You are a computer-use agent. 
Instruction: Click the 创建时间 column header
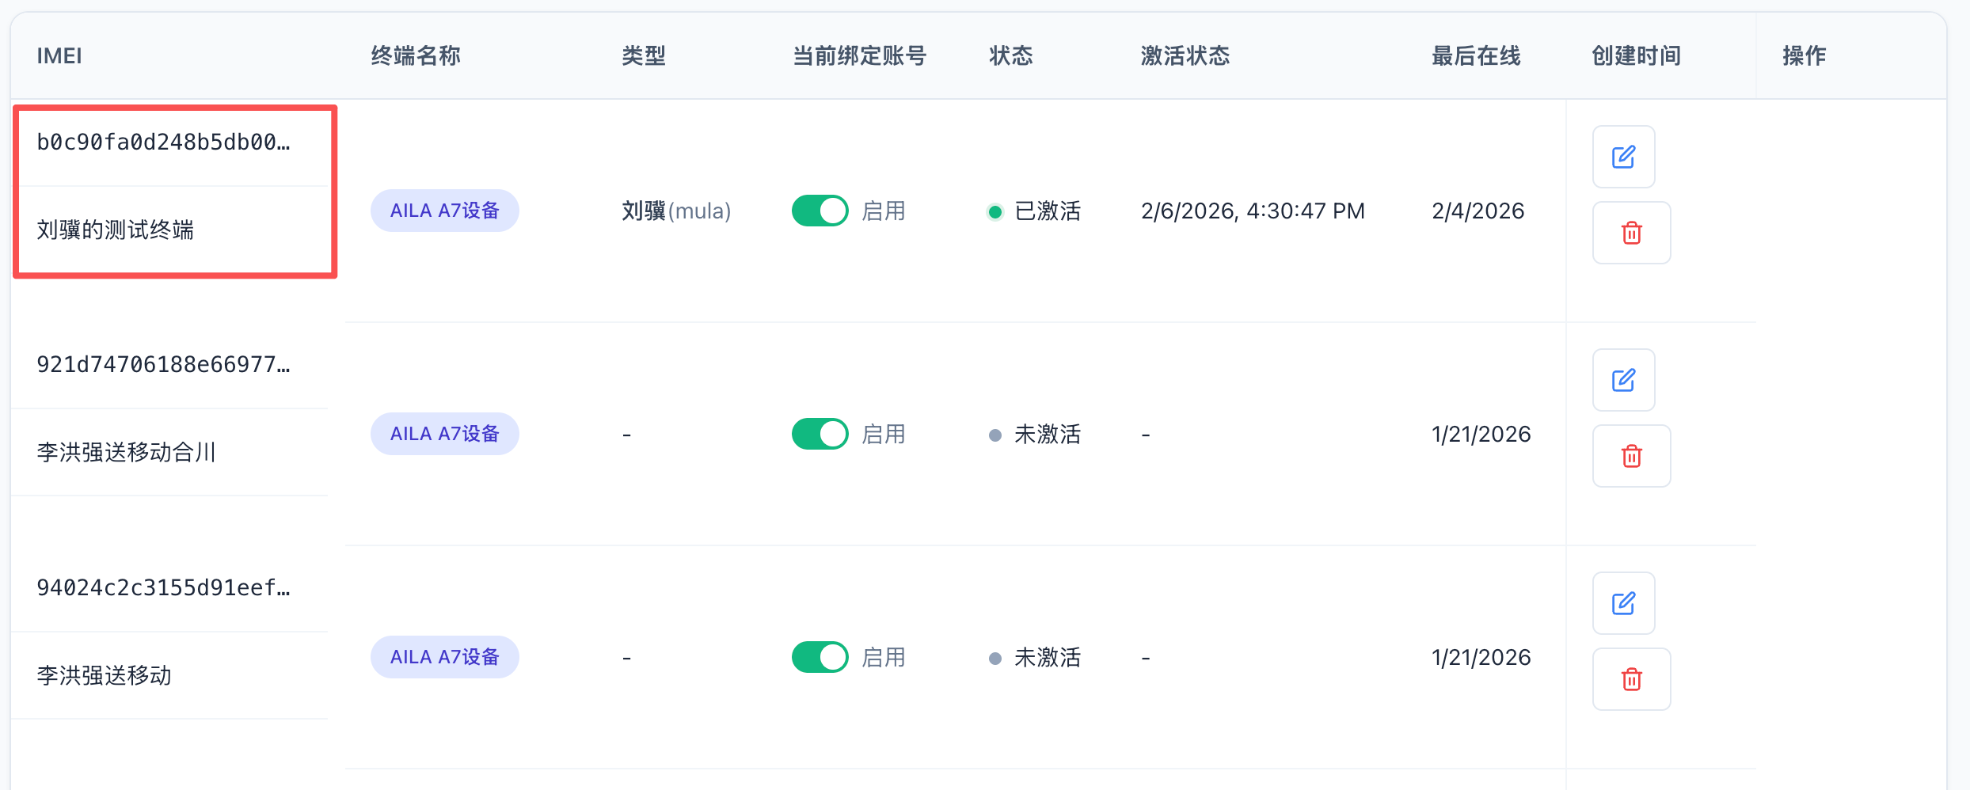point(1636,55)
